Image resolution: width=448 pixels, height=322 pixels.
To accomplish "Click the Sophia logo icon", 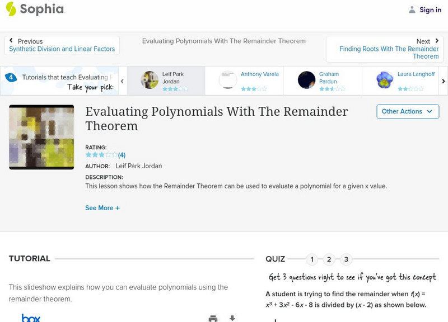I will pyautogui.click(x=11, y=9).
